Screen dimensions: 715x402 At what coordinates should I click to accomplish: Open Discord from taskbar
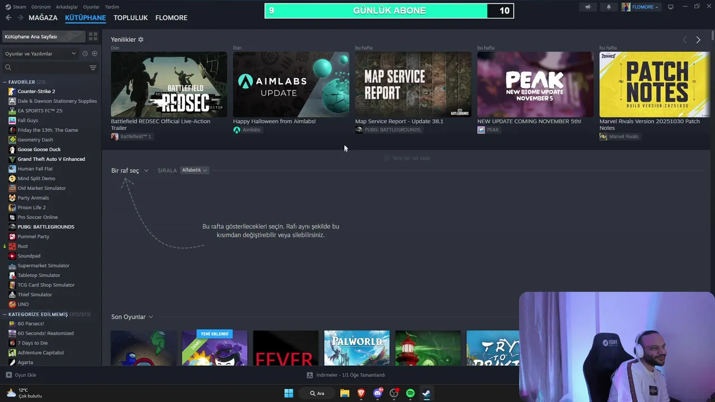pos(378,393)
